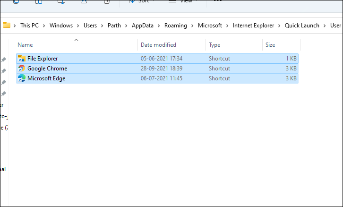
Task: Click the Shortcut type in the Google Chrome row
Action: [x=219, y=69]
